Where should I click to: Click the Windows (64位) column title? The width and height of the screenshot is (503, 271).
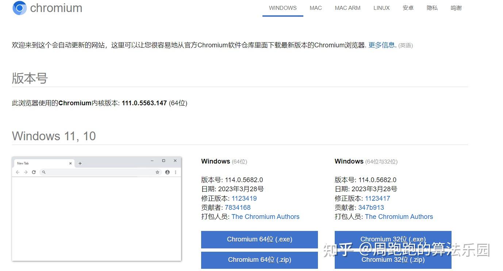pos(224,161)
